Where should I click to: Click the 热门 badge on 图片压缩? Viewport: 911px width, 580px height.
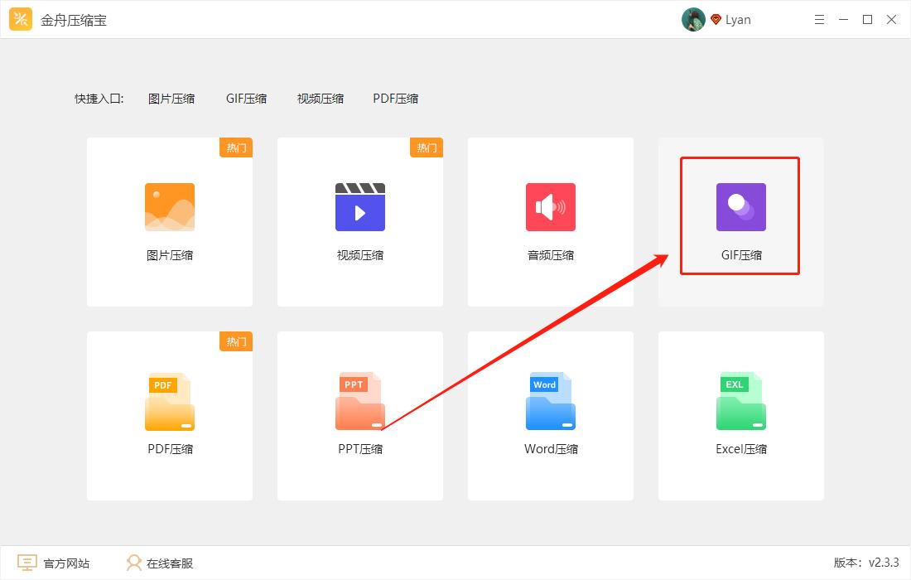(236, 147)
